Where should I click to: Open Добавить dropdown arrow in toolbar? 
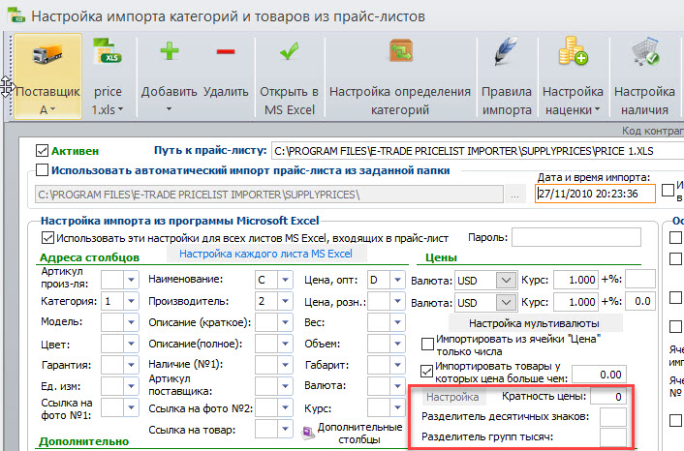tap(170, 109)
